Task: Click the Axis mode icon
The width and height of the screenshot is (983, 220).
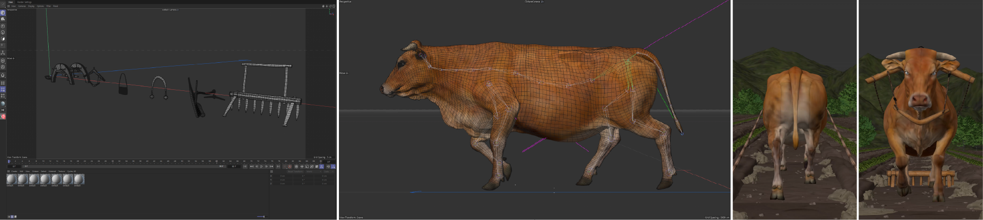Action: pos(3,53)
